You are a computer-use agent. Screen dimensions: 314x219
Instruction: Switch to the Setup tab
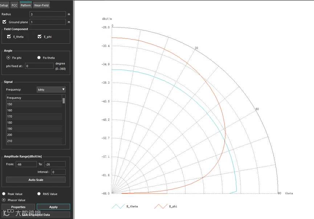4,5
